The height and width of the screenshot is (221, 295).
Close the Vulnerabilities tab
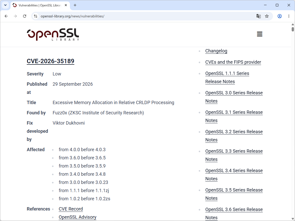pyautogui.click(x=66, y=5)
